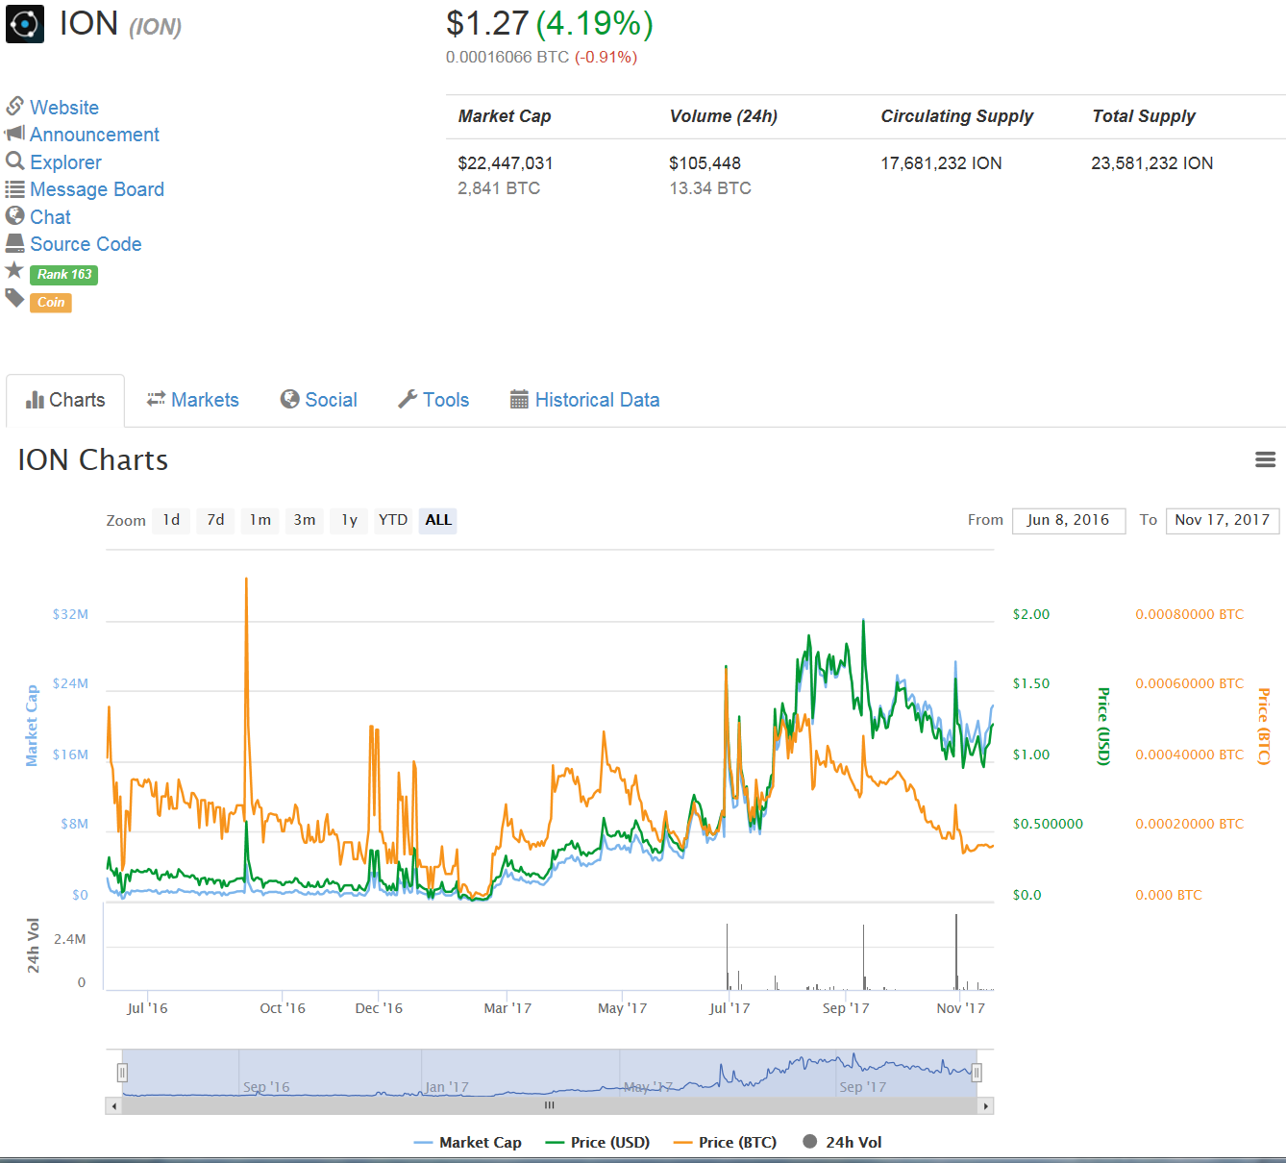Grab the navigator left range handle
The width and height of the screenshot is (1286, 1163).
click(122, 1073)
